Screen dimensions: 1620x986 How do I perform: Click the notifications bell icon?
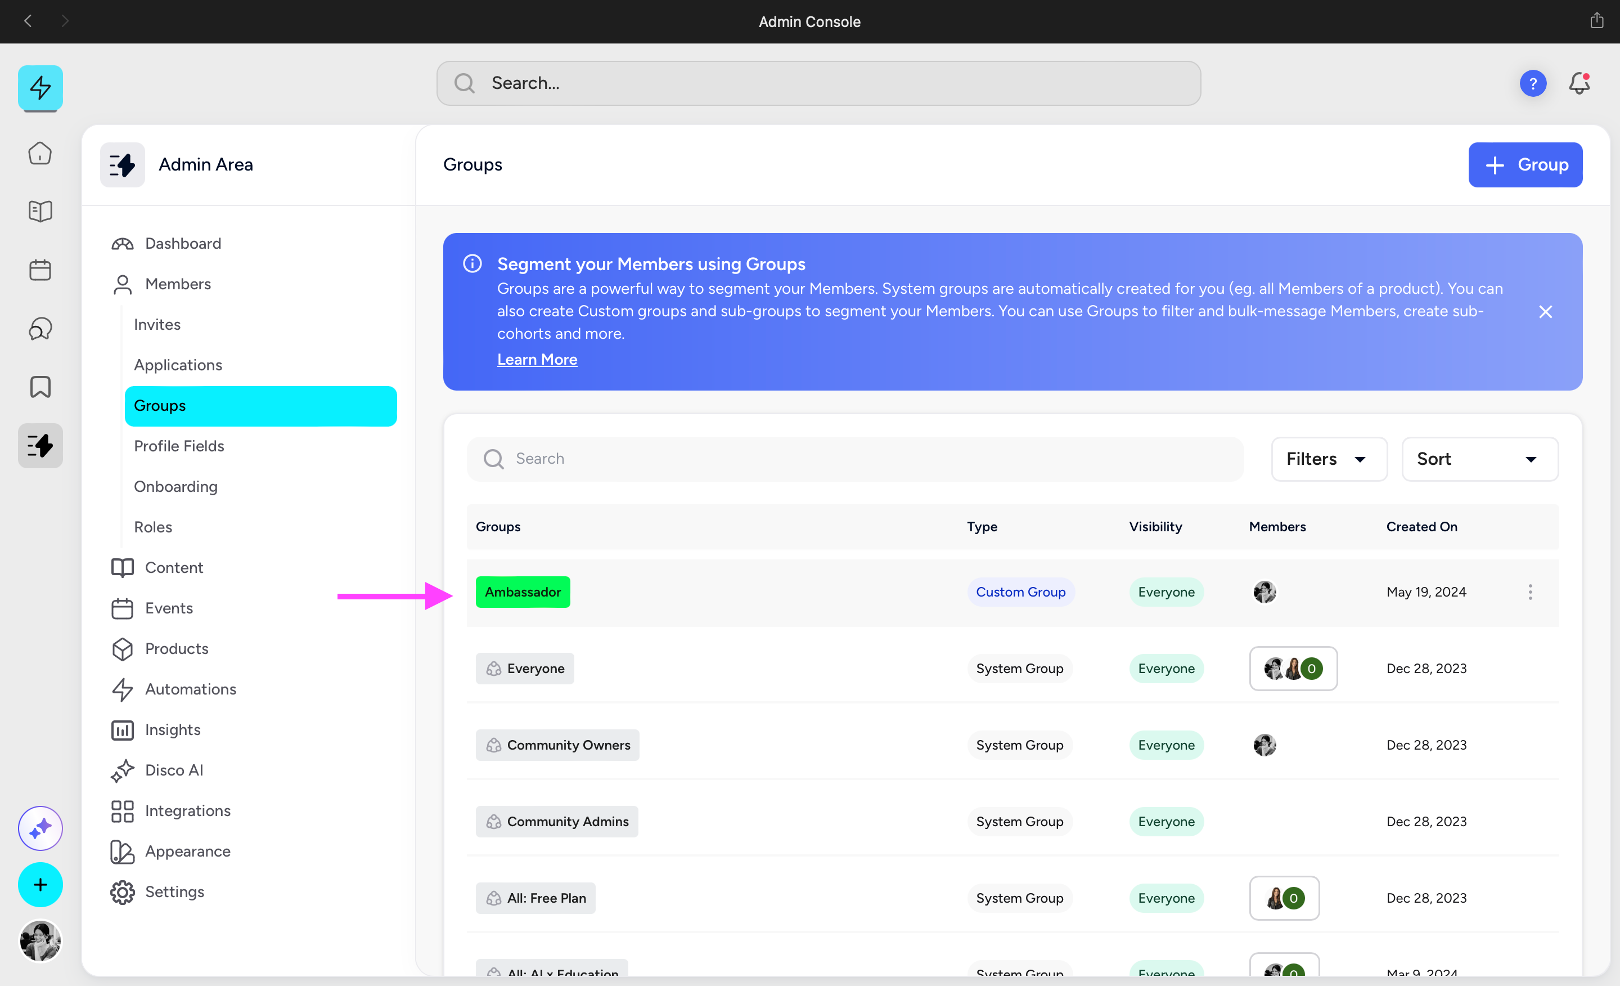pyautogui.click(x=1578, y=83)
